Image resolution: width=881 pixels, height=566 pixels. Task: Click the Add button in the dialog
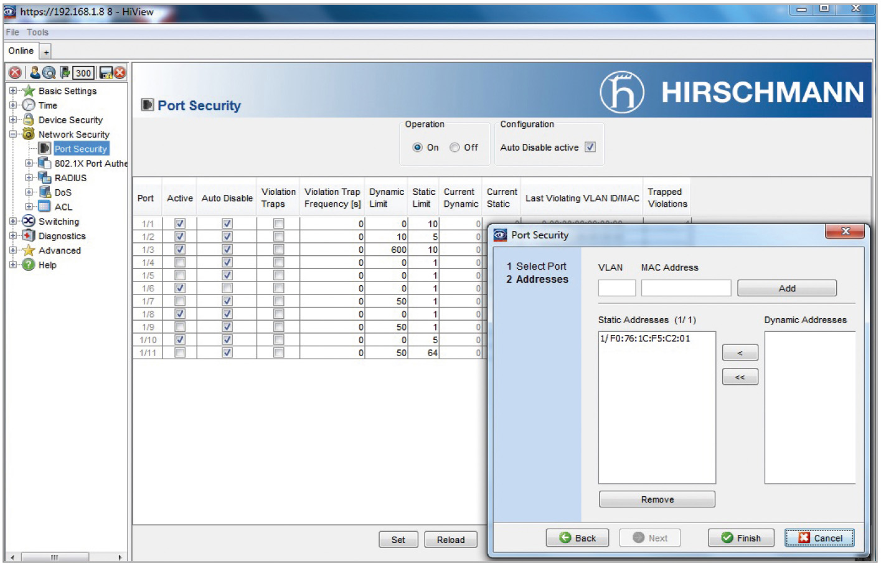pyautogui.click(x=787, y=288)
